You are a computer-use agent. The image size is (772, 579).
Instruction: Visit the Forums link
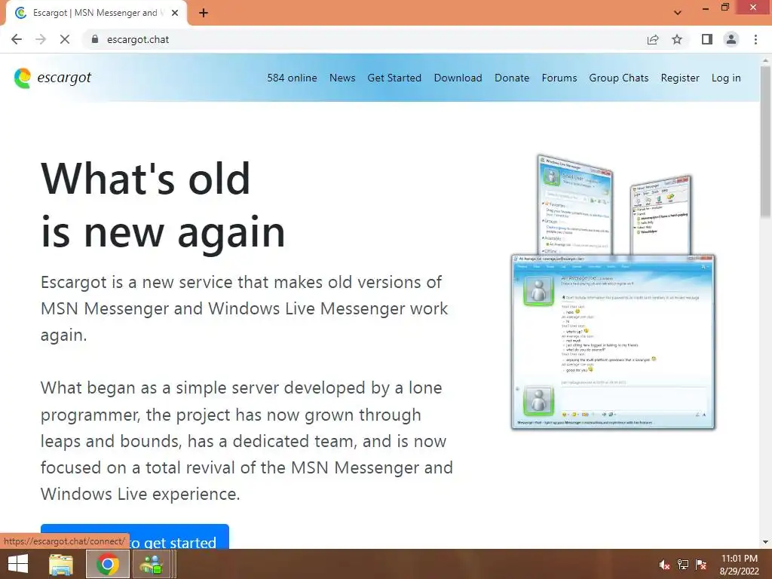[x=559, y=78]
